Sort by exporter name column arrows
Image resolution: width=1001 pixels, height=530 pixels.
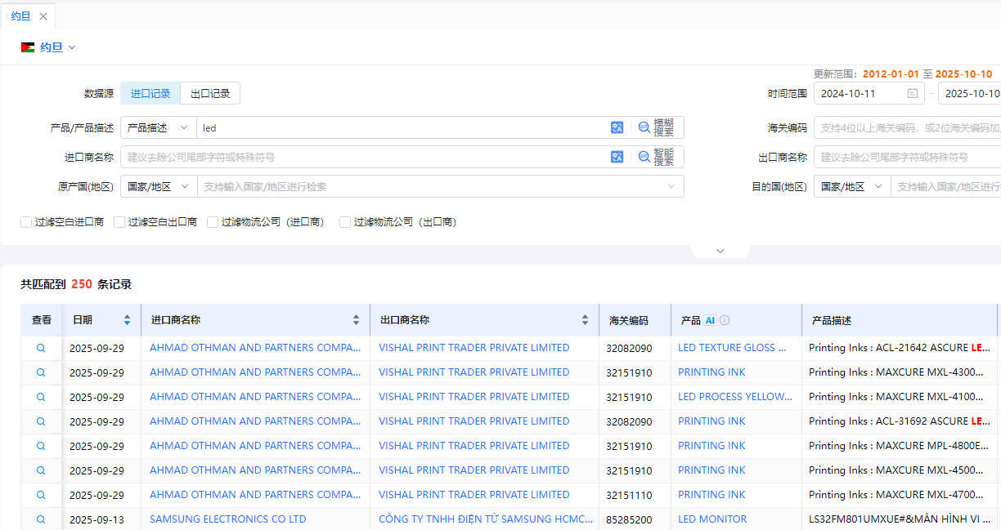pos(585,320)
